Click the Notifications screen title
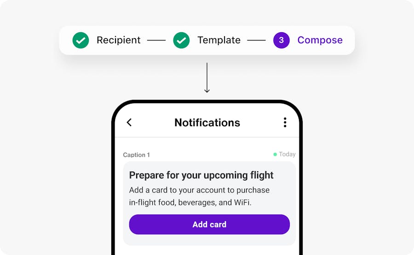The image size is (414, 255). point(207,122)
